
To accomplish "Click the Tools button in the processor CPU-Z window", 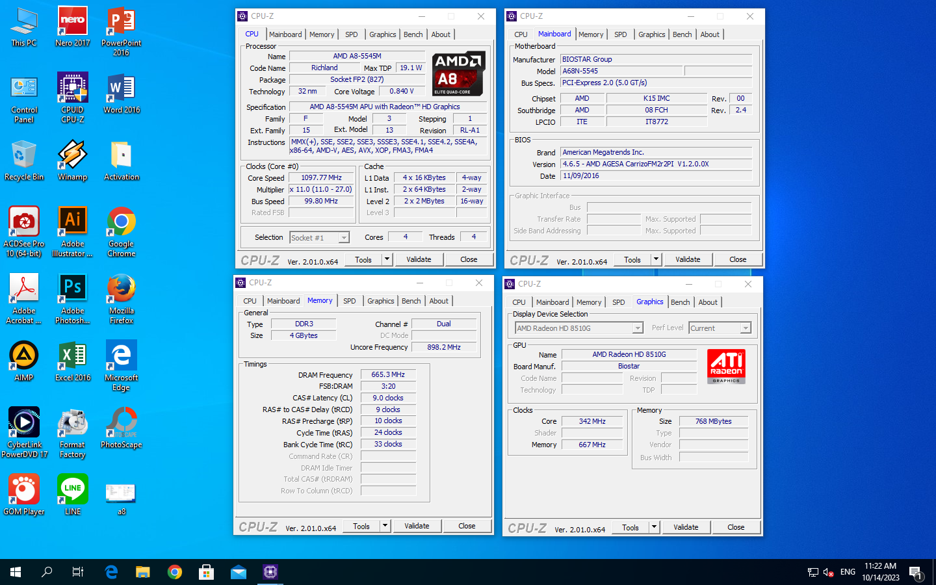I will point(363,259).
